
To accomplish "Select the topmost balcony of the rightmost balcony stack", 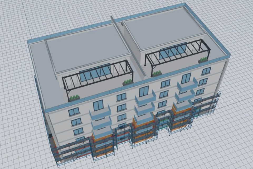I will [x=187, y=84].
